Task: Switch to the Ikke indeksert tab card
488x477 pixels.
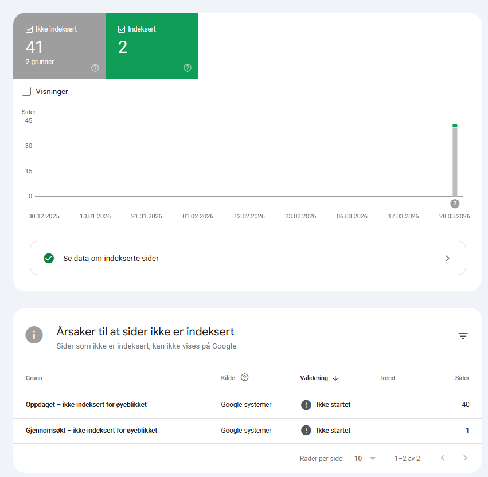Action: coord(59,45)
